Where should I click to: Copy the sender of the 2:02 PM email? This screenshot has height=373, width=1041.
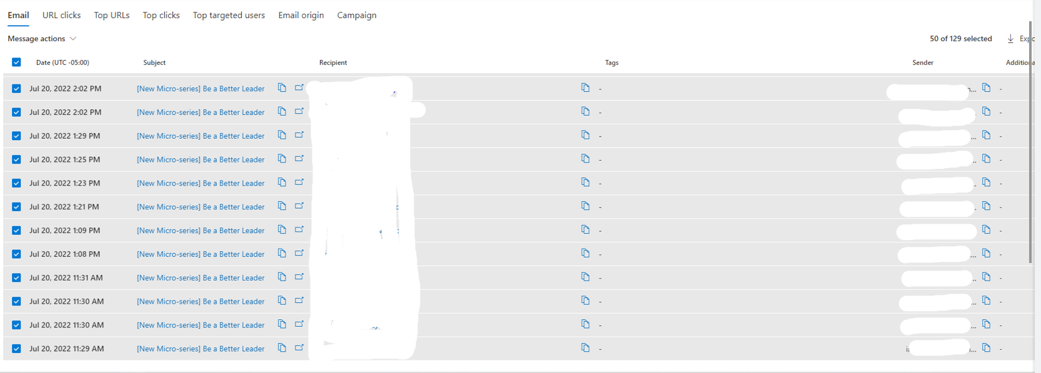tap(987, 87)
